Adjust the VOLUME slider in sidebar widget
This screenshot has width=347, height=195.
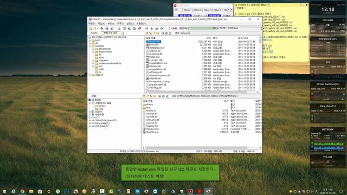click(327, 162)
